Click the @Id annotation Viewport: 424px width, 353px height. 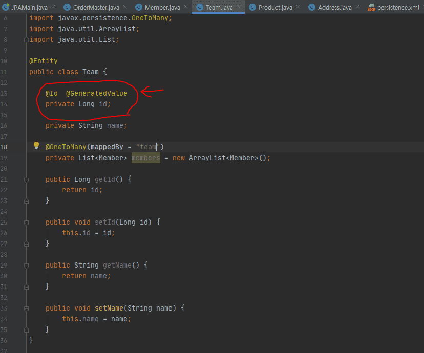(52, 94)
